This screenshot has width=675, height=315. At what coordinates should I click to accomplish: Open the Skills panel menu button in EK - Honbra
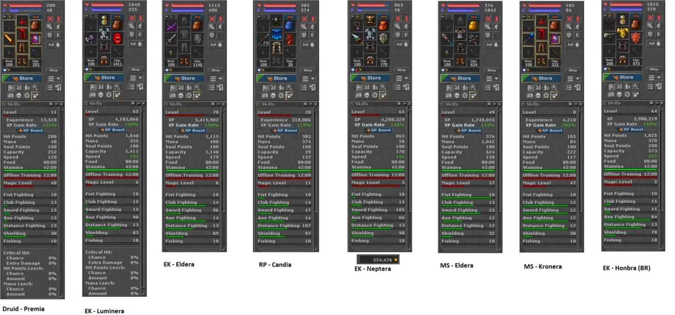[652, 103]
